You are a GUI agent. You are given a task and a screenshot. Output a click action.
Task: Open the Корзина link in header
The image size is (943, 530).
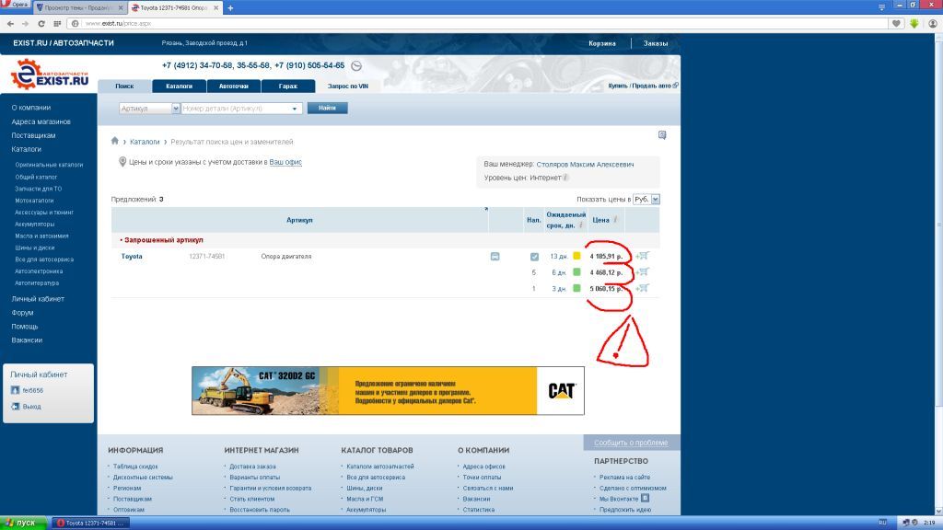pyautogui.click(x=601, y=43)
